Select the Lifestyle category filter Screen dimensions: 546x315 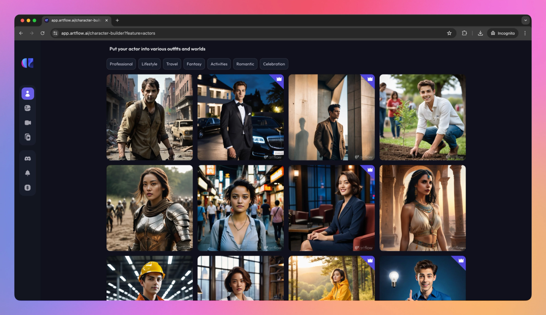(x=149, y=64)
